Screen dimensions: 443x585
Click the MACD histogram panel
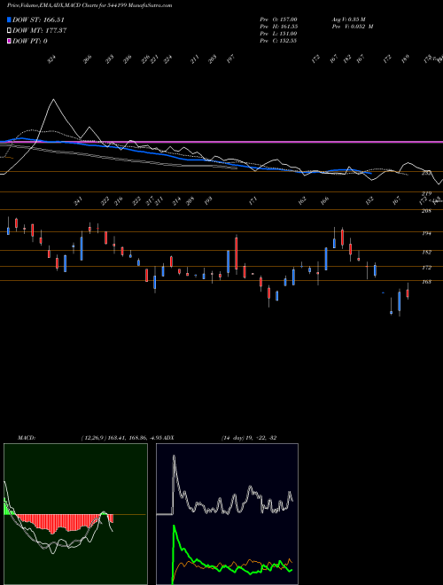75,514
